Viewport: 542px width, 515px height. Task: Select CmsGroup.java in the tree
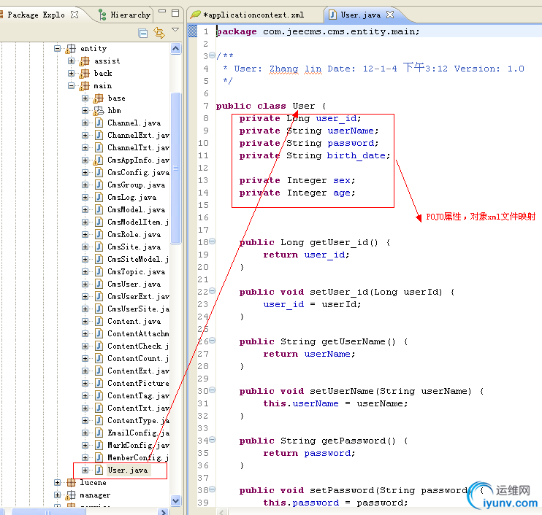tap(136, 185)
